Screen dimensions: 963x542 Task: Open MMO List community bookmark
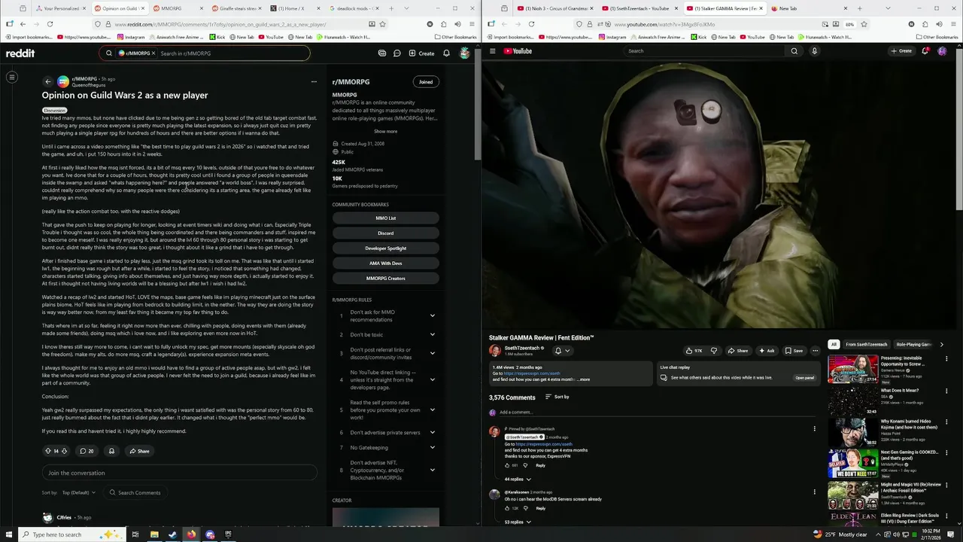[x=385, y=218]
